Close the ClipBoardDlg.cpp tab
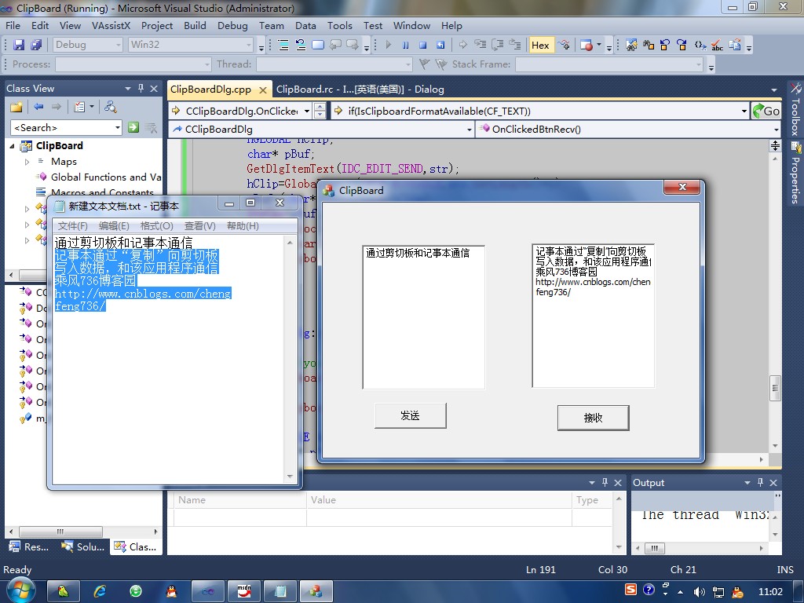 point(263,90)
